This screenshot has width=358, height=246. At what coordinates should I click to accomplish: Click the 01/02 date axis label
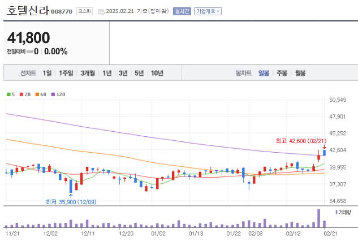click(158, 234)
